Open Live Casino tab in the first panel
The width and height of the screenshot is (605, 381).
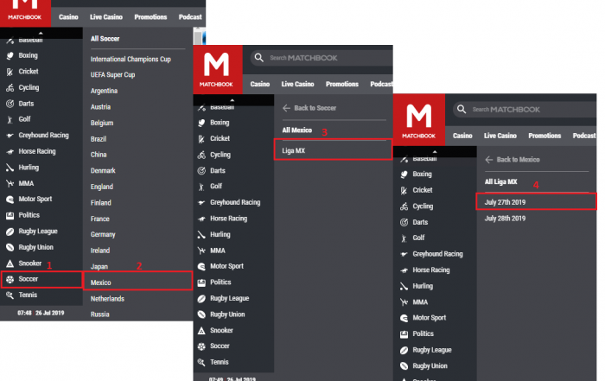point(106,17)
